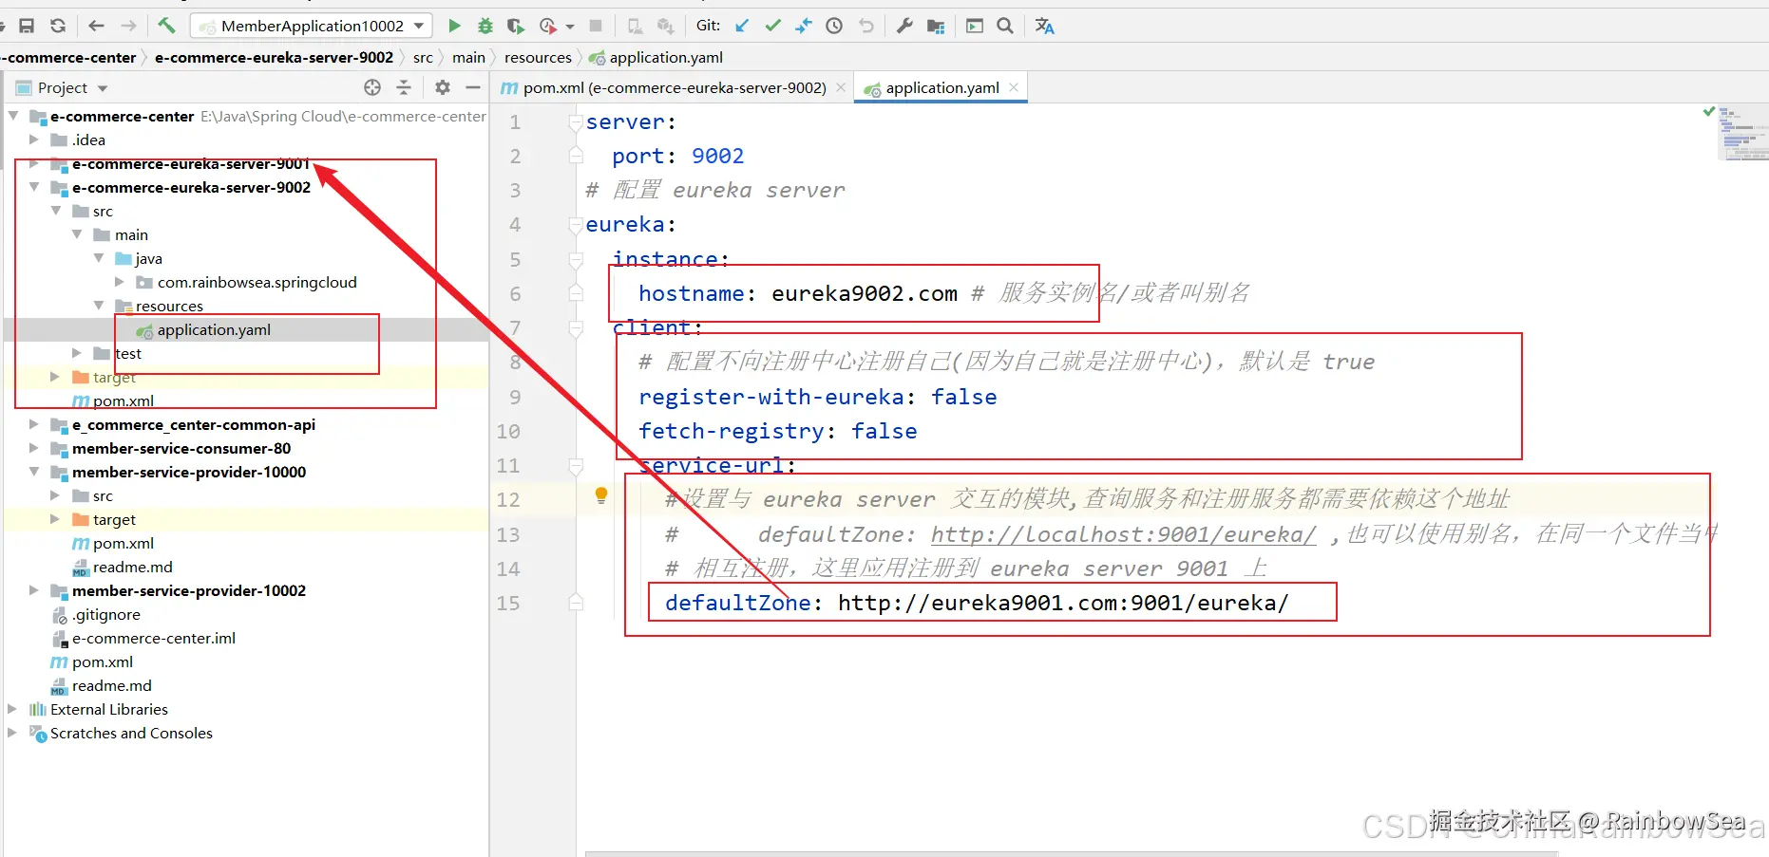The width and height of the screenshot is (1769, 857).
Task: Collapse all in the Project panel
Action: (404, 87)
